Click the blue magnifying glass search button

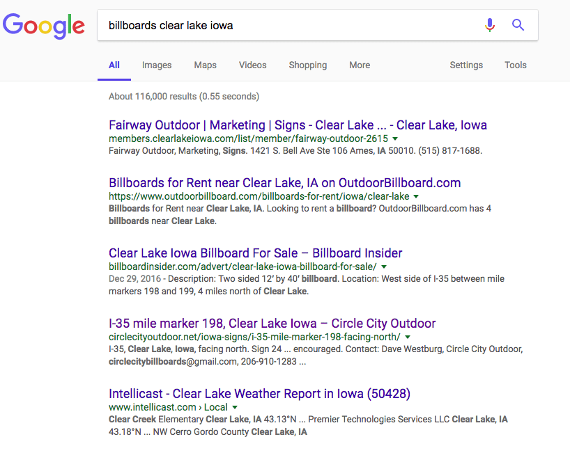coord(518,25)
